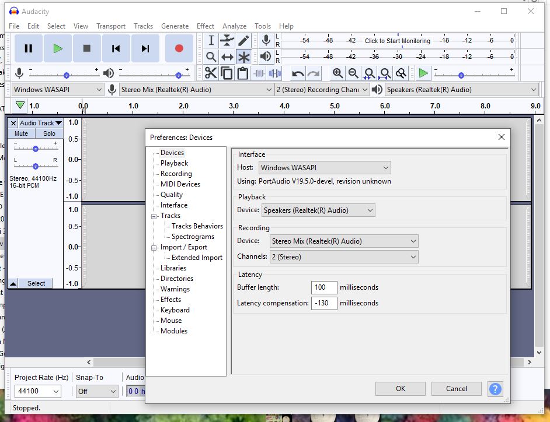Open the Snap-To dropdown
Viewport: 550px width, 422px height.
[97, 391]
